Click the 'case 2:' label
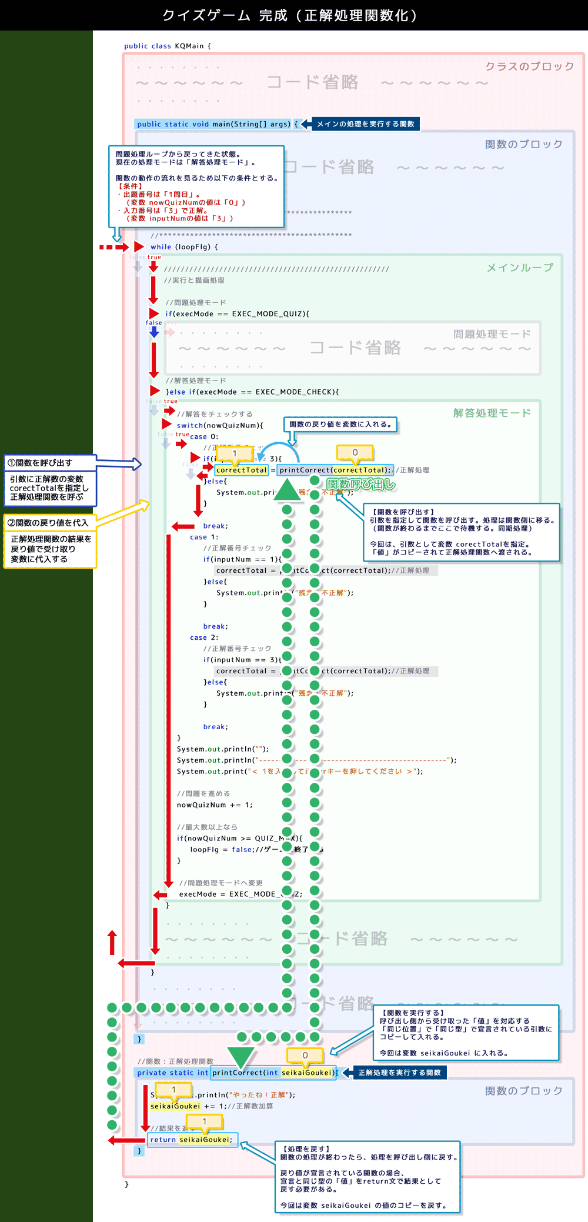 coord(203,638)
